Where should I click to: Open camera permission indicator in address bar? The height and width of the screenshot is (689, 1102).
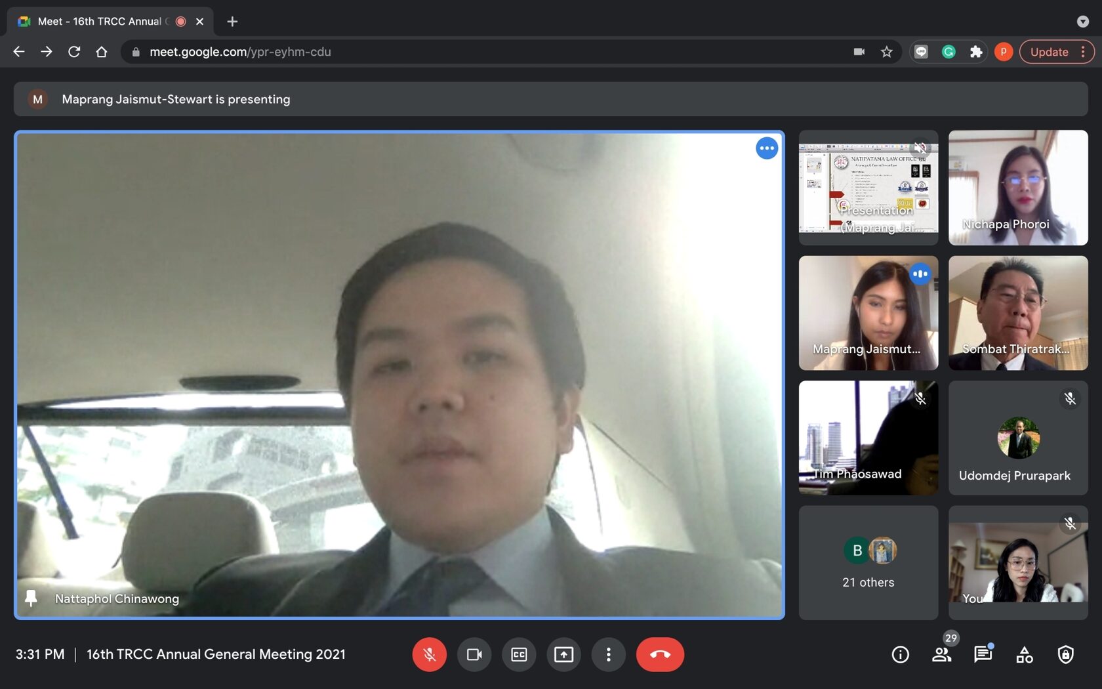859,52
